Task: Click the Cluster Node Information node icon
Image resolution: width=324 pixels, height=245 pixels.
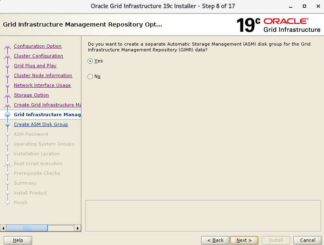Action: (8, 76)
